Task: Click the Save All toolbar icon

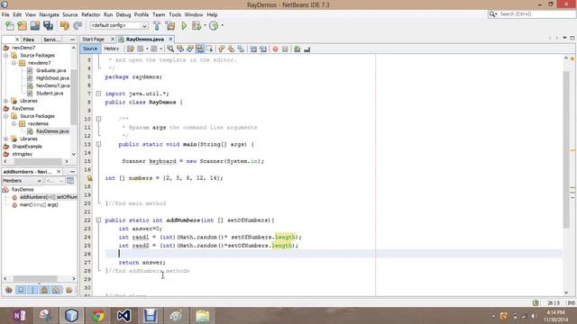Action: 48,26
